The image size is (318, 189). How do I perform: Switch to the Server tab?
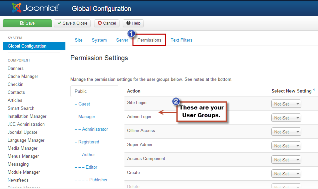[122, 40]
